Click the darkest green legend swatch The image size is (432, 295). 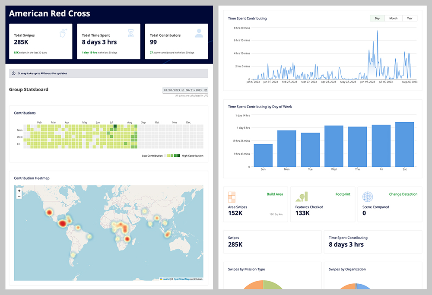(178, 155)
